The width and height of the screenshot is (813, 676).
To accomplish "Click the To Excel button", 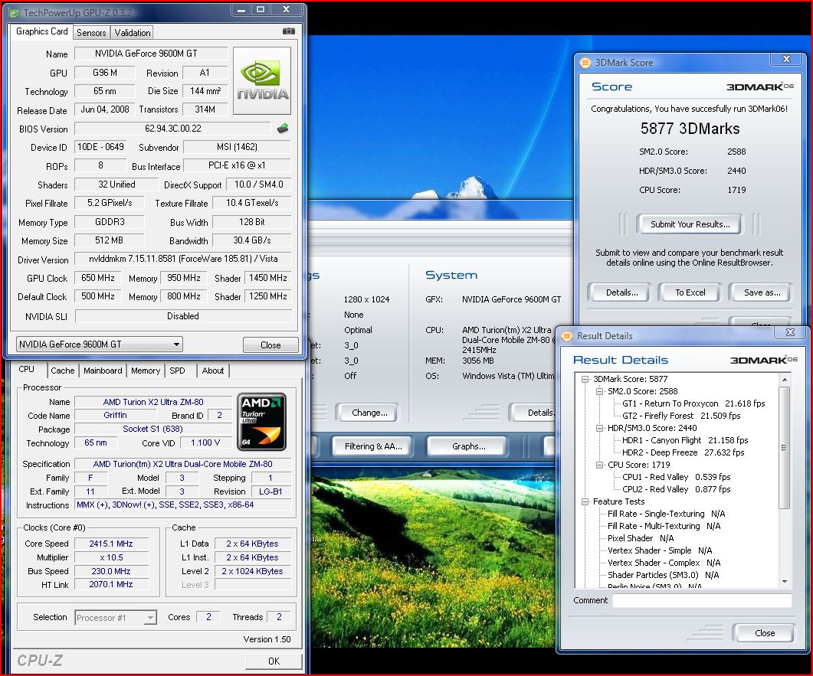I will coord(690,292).
